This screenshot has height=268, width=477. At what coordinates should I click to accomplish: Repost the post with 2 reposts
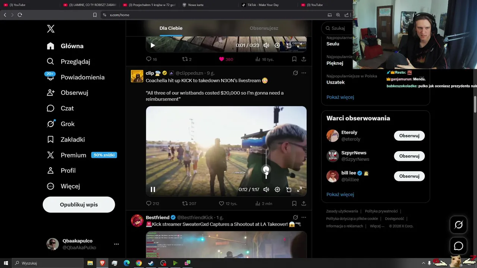[187, 59]
